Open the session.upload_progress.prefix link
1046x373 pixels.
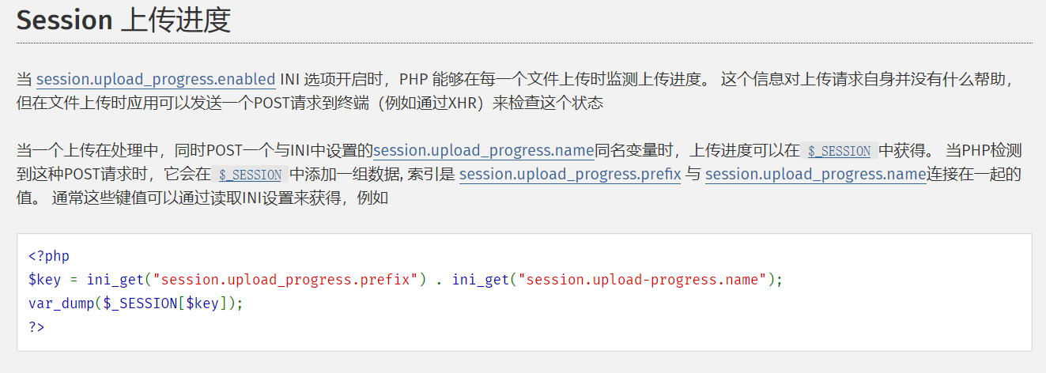point(570,174)
